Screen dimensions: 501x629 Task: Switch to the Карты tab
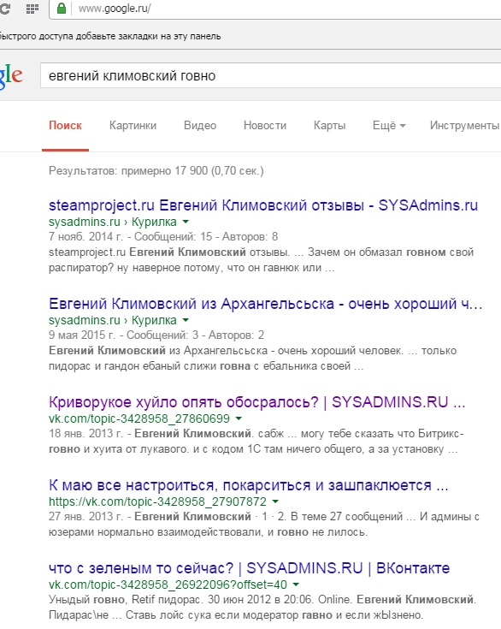(x=329, y=126)
